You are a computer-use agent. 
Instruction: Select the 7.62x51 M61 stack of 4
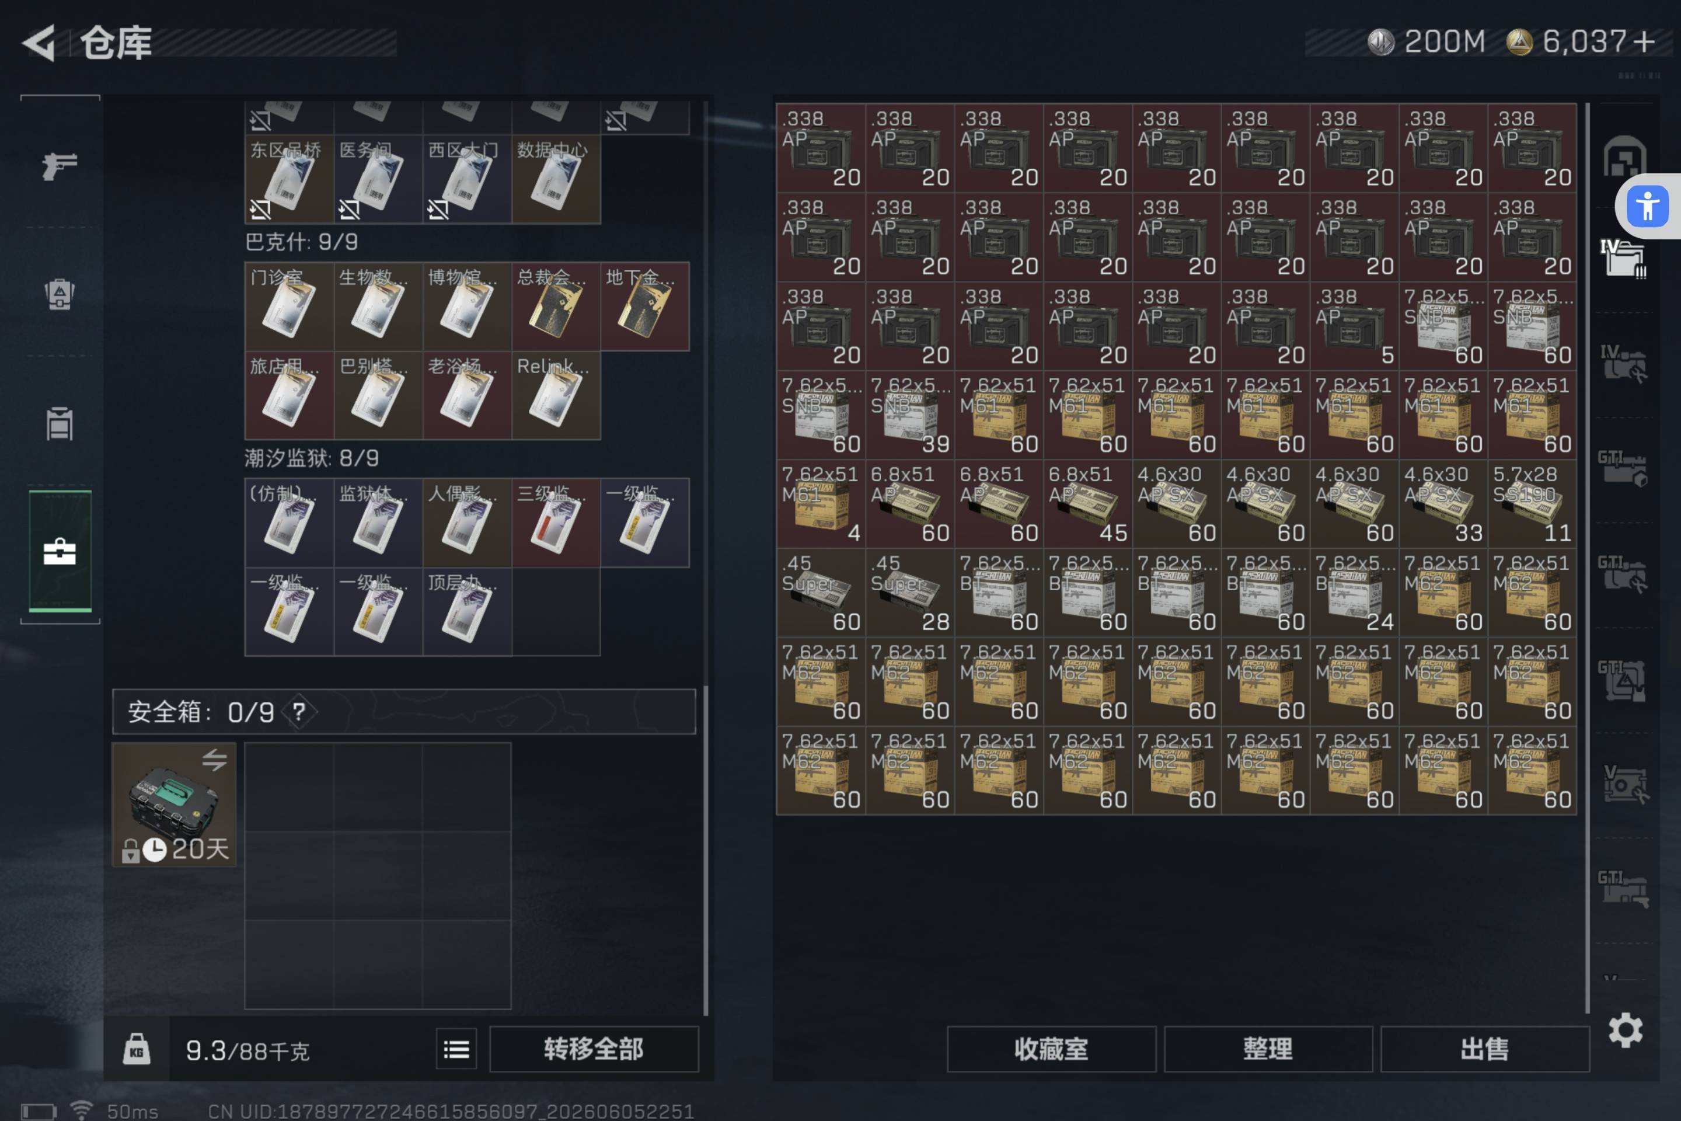click(x=821, y=504)
